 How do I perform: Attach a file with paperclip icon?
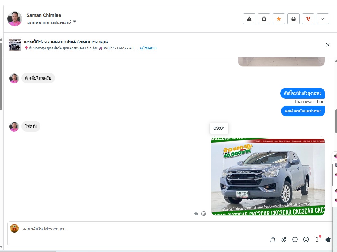coord(284,239)
